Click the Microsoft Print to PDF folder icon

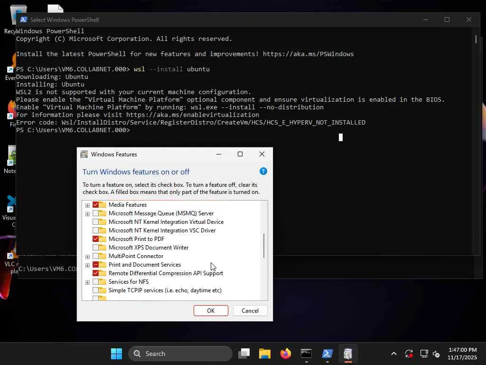103,239
